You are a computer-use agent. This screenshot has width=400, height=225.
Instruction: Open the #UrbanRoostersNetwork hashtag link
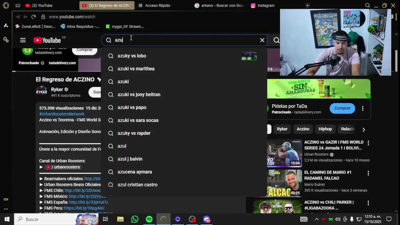(62, 114)
